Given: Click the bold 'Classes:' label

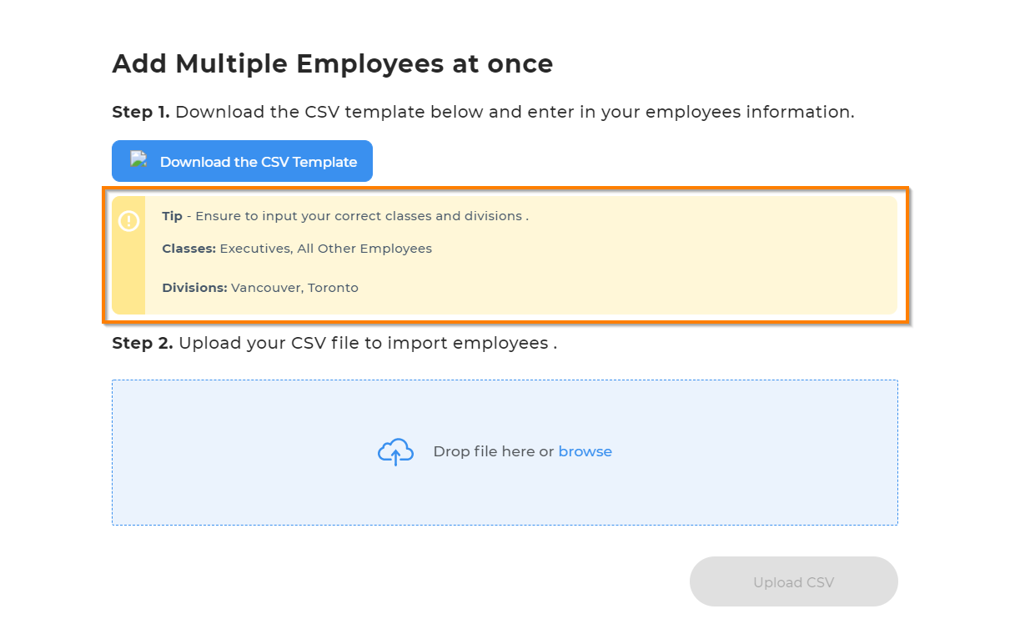Looking at the screenshot, I should 189,249.
